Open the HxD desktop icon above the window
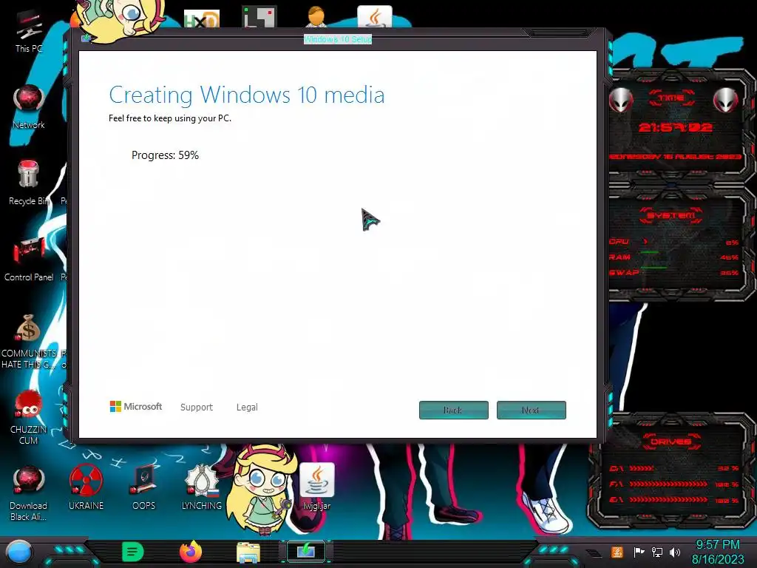 pos(202,18)
